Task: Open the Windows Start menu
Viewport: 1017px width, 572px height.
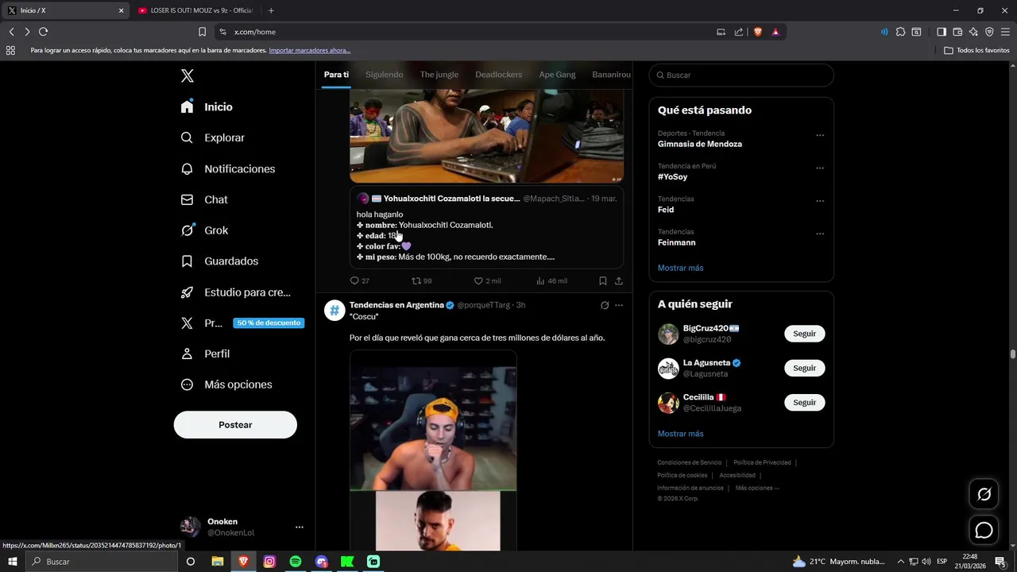Action: (x=12, y=562)
